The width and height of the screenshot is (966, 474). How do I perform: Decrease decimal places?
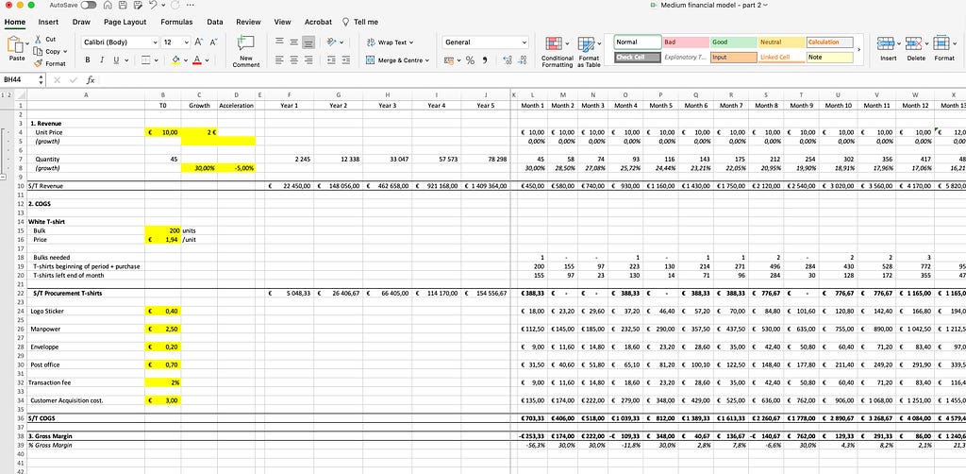tap(523, 60)
